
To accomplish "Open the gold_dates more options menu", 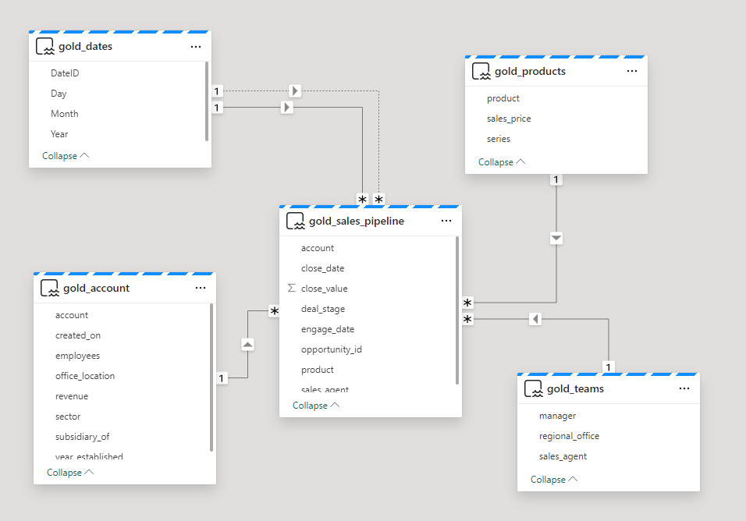I will pos(196,46).
